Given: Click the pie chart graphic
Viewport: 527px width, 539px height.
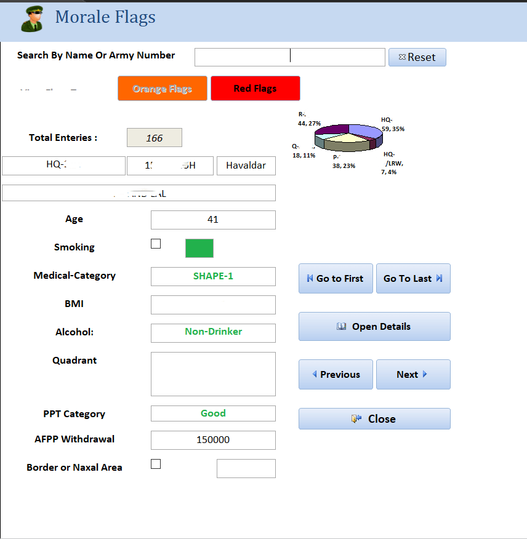Looking at the screenshot, I should pos(348,137).
